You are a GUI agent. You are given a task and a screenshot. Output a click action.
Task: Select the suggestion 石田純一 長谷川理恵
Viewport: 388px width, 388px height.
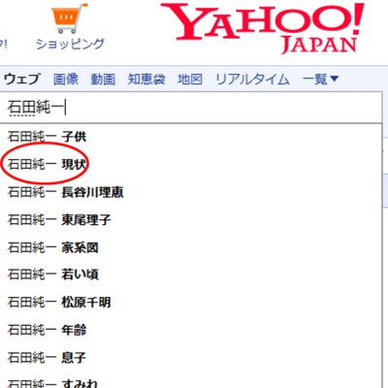pos(191,192)
